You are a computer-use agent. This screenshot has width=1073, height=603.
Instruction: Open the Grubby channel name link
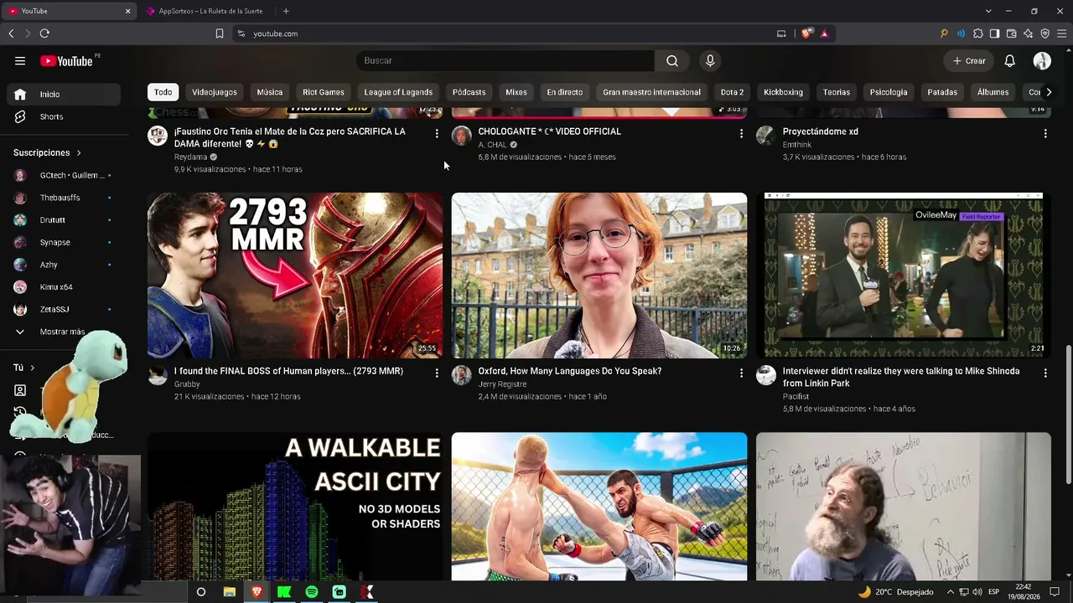click(187, 384)
